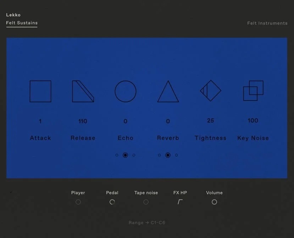Screen dimensions: 294x238
Task: Click the Tape noise label
Action: point(146,193)
